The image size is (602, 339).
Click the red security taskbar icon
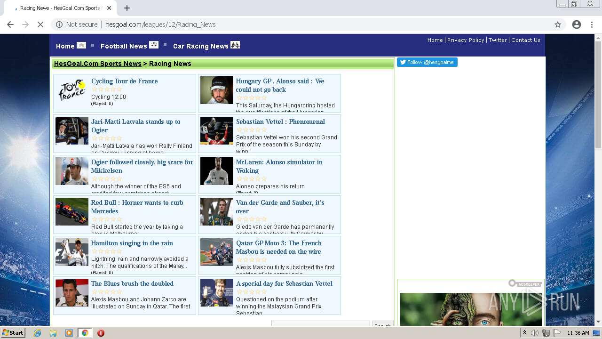(101, 333)
